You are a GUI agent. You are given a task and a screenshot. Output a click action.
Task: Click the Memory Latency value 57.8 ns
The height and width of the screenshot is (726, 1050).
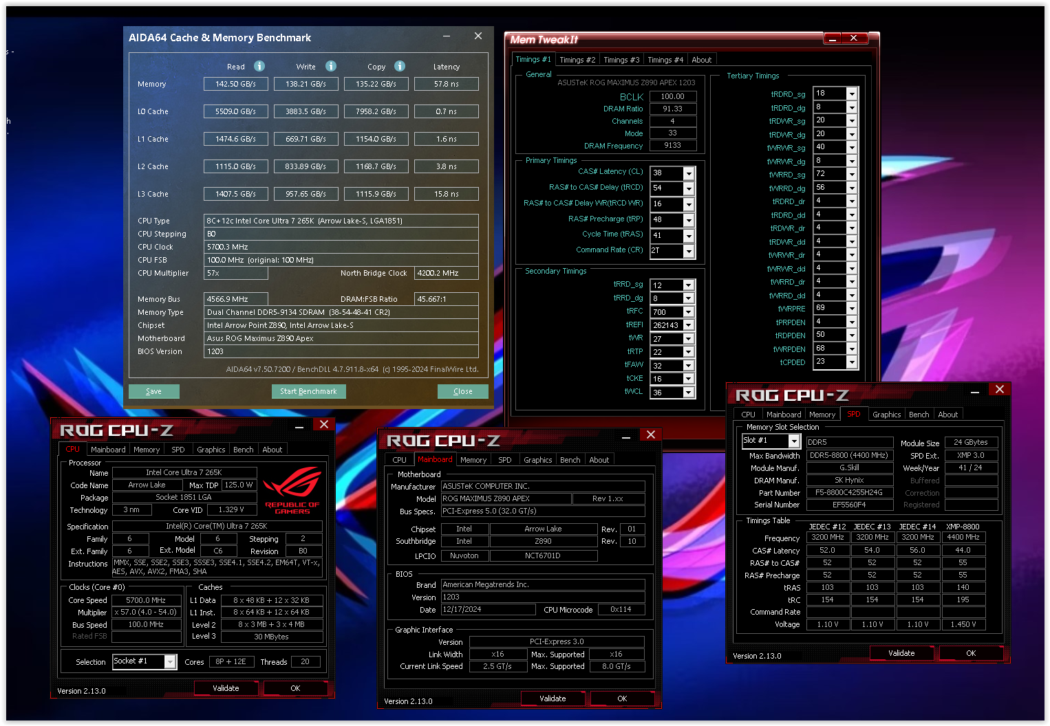click(x=446, y=84)
